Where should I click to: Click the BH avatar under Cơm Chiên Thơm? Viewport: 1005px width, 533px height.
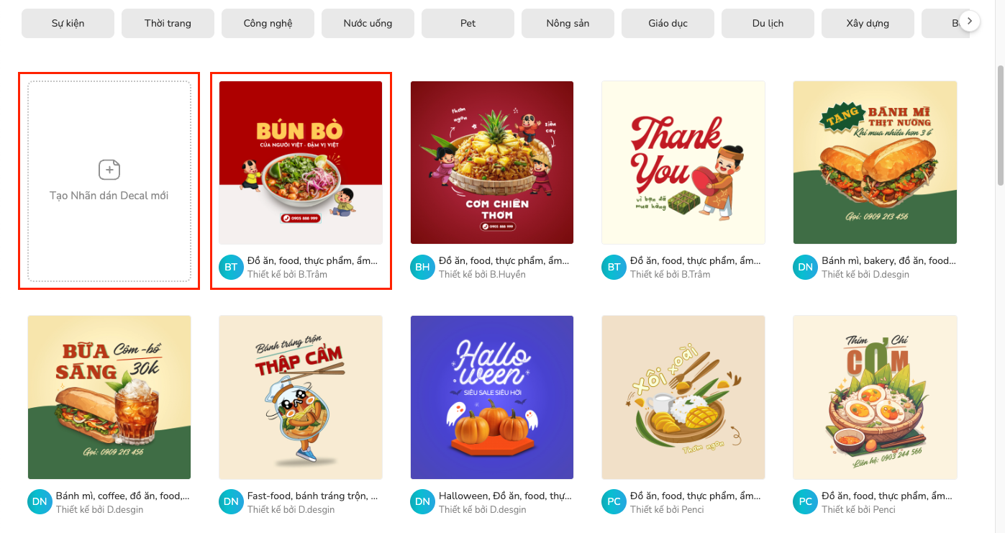pyautogui.click(x=422, y=267)
